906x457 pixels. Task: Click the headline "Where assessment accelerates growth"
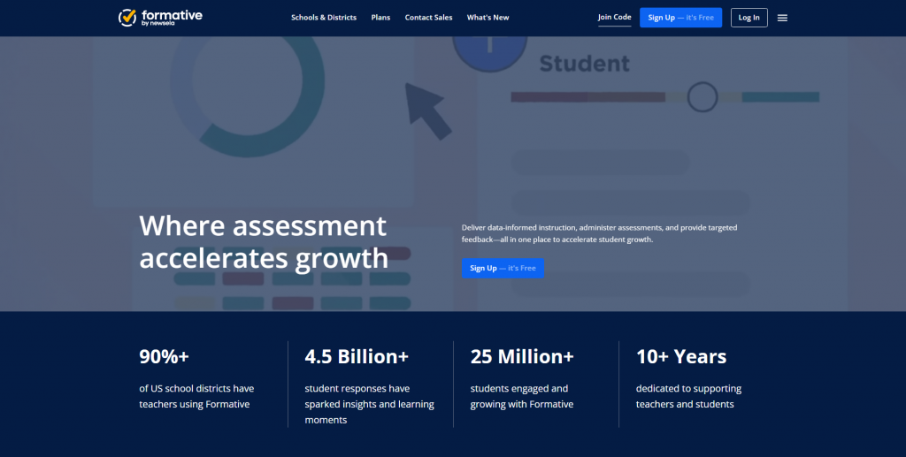pyautogui.click(x=264, y=242)
